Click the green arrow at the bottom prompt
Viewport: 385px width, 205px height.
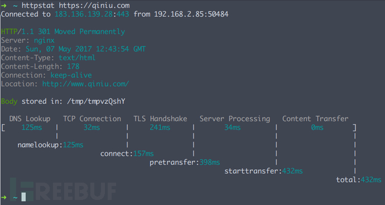4,197
